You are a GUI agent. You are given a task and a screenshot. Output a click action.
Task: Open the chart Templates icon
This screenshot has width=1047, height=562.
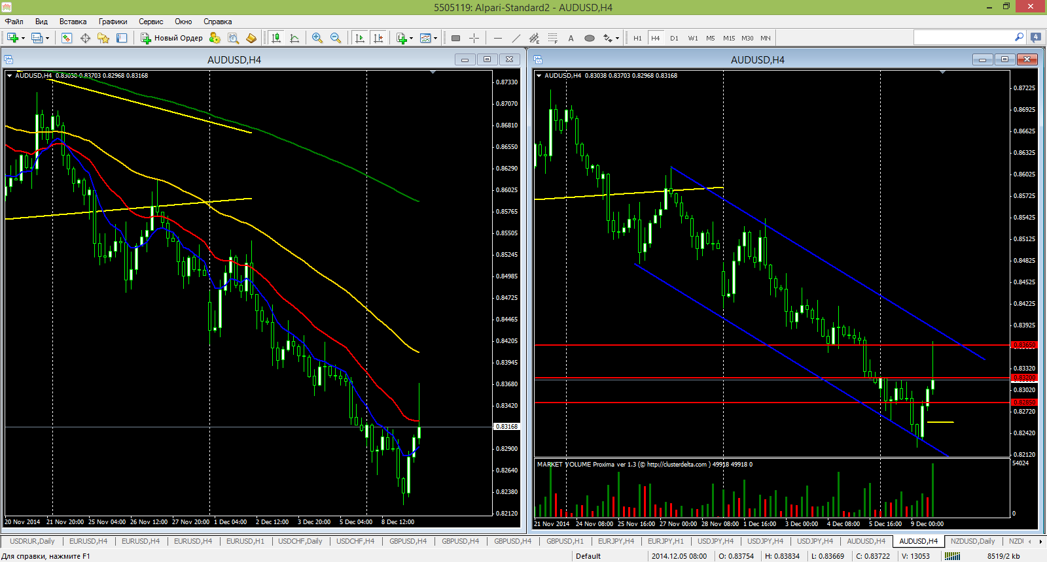pos(426,38)
